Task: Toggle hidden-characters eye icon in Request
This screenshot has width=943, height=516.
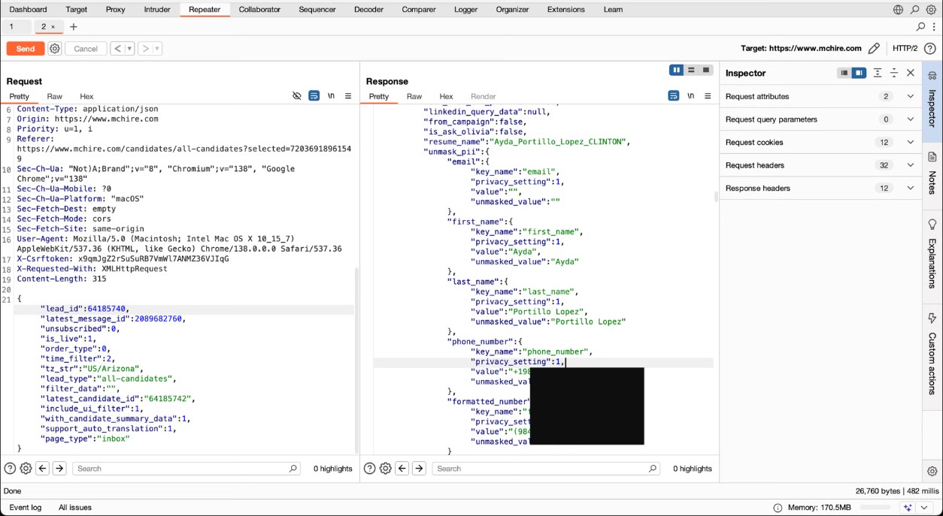Action: [x=296, y=96]
